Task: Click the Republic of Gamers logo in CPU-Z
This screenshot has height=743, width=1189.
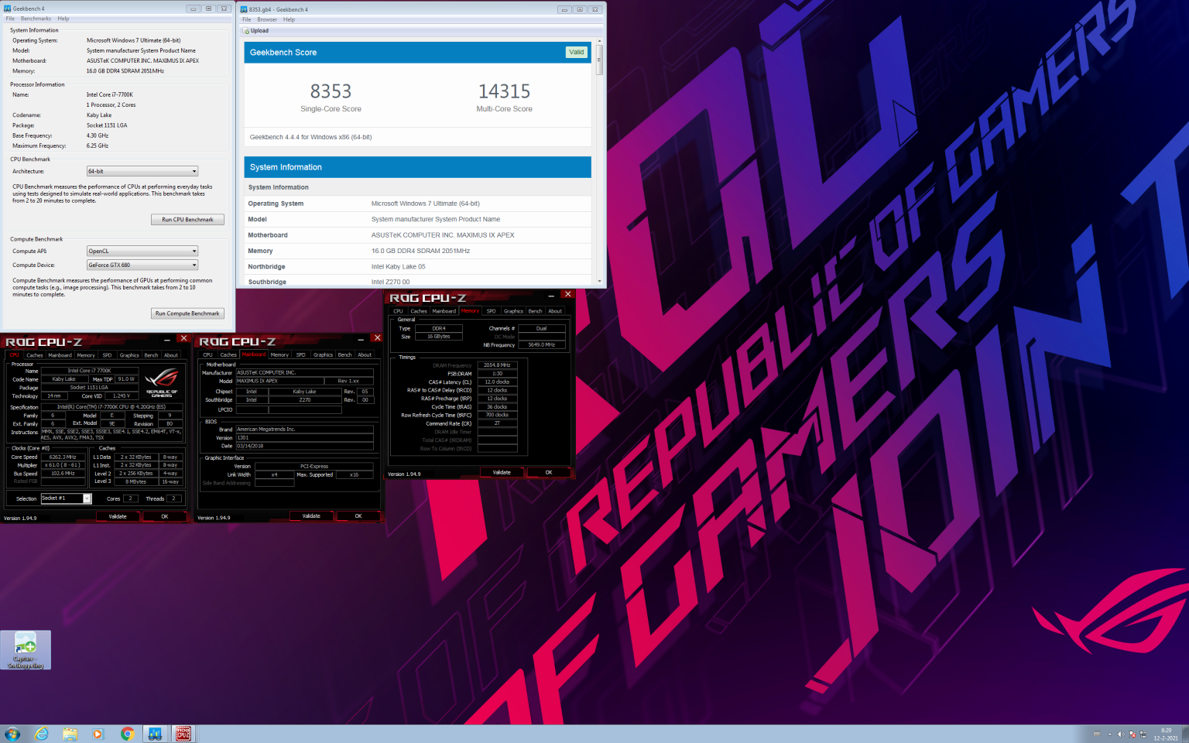Action: [x=162, y=382]
